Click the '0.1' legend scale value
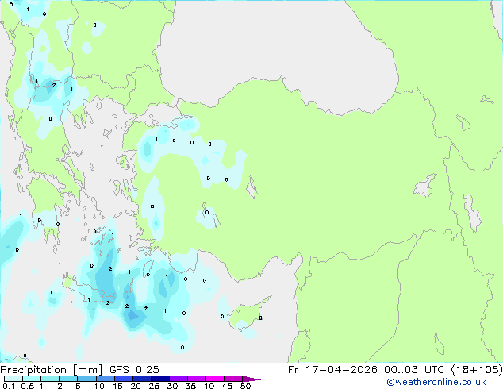 coord(9,386)
